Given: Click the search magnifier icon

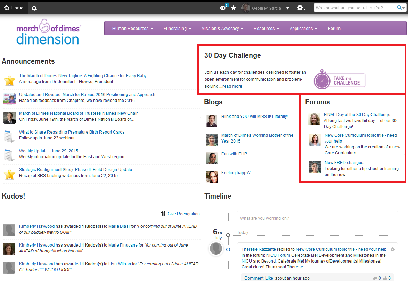Looking at the screenshot, I should pos(400,8).
